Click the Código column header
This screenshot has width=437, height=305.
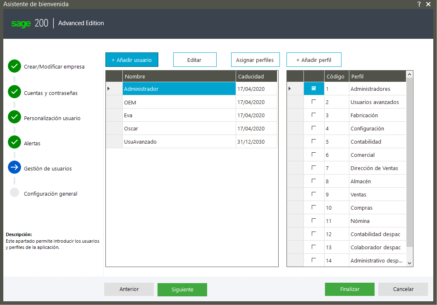point(337,76)
